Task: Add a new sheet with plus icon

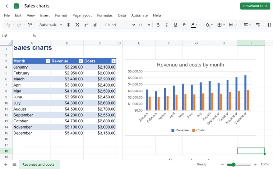Action: (x=6, y=164)
